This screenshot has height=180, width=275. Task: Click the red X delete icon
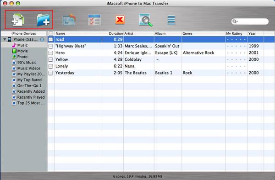click(x=120, y=20)
